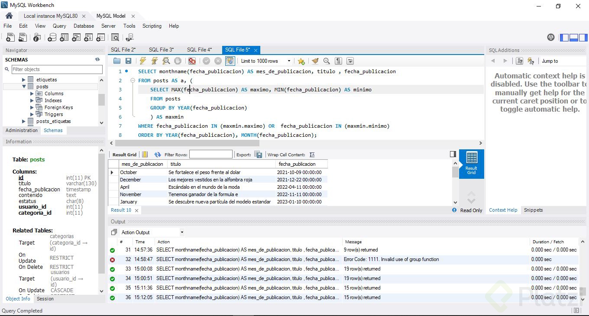Open the Limit to 1000 rows dropdown
Screen dimensions: 589x316
tap(289, 61)
